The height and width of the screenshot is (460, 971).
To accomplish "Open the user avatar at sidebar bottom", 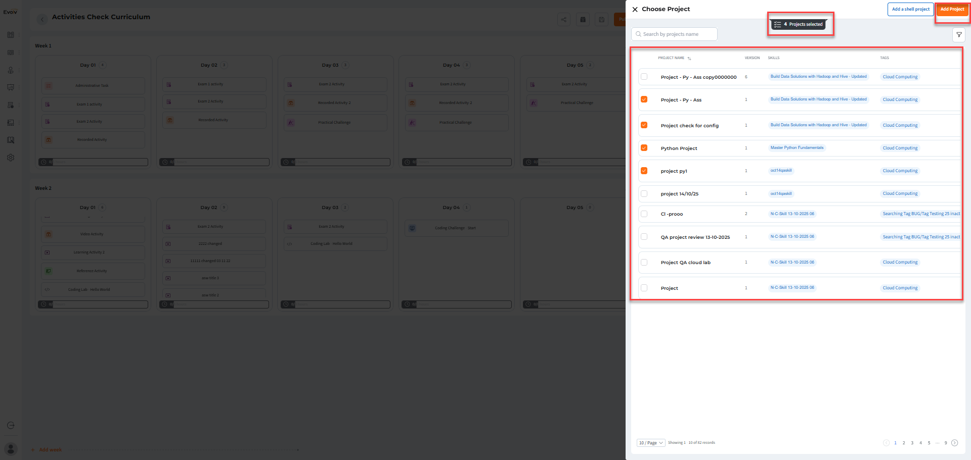I will (11, 448).
